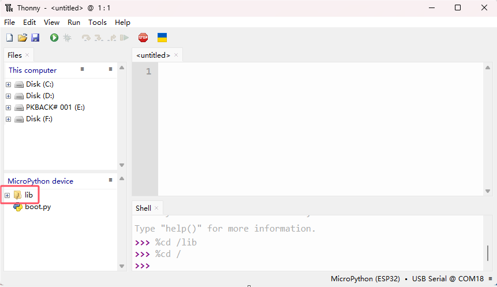The height and width of the screenshot is (287, 497).
Task: Click the Thonny logo in the title bar
Action: coord(9,8)
